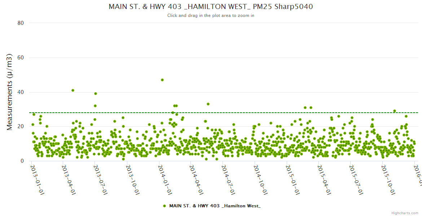The image size is (422, 216).
Task: Click the point near 29 in late 2015
Action: (x=395, y=111)
